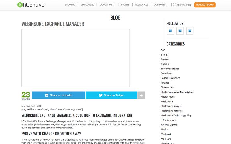Viewport: 231px width, 144px height.
Task: Open the third Follow Us social icon
Action: click(190, 31)
